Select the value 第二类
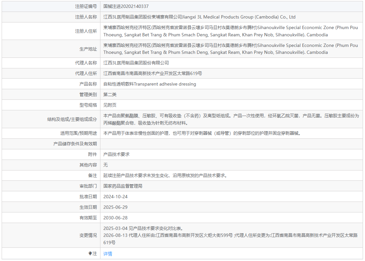Viewport: 365px width, 261px height. [x=110, y=94]
